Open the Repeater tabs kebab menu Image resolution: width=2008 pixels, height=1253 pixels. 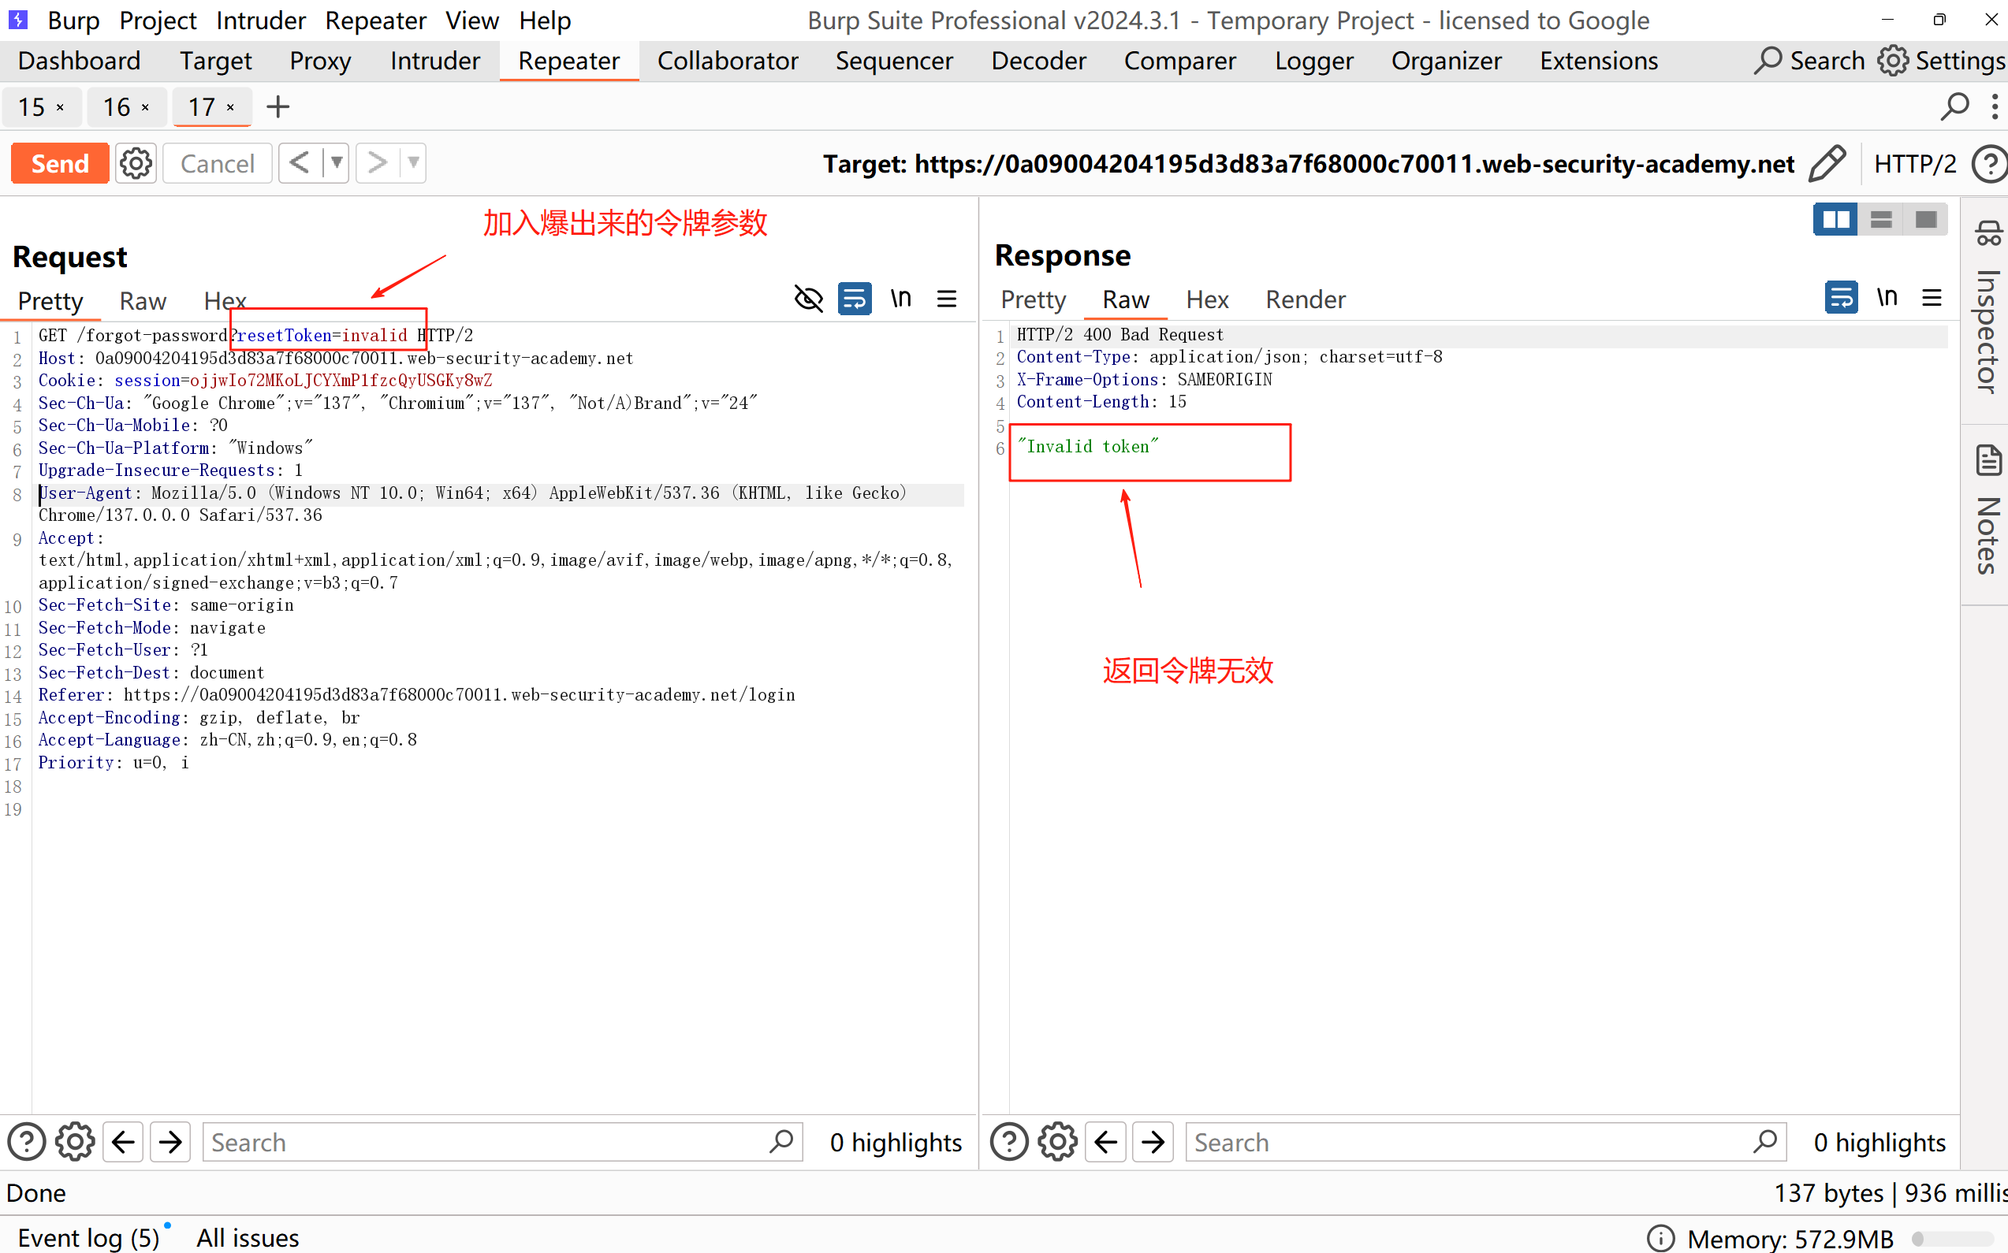[1994, 107]
